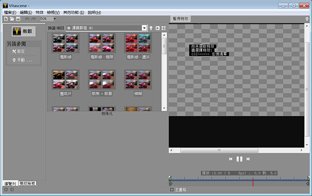Click the green end marker on timeline

(x=308, y=178)
